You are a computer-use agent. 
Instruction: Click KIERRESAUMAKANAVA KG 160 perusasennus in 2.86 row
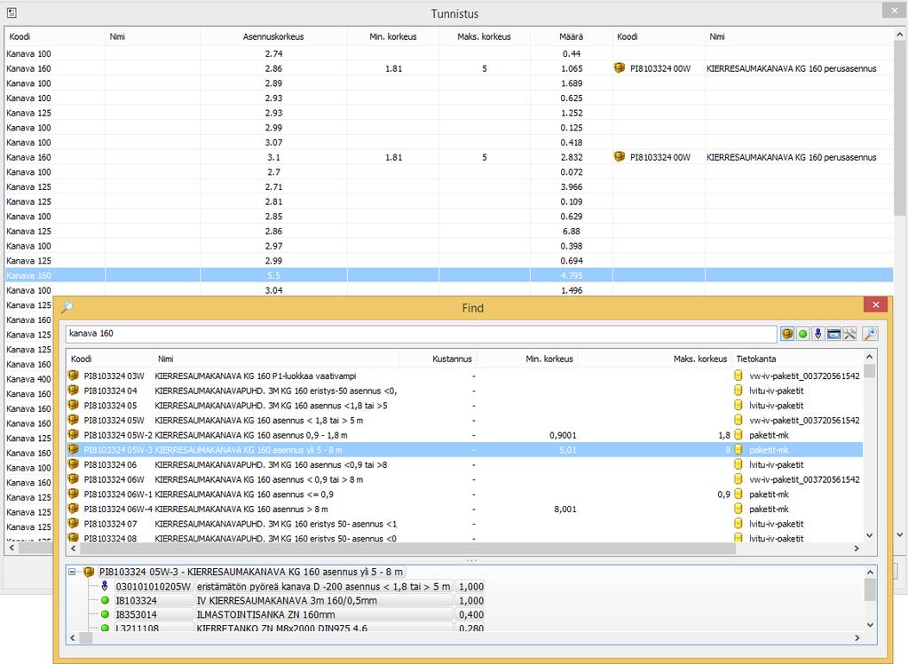point(791,68)
